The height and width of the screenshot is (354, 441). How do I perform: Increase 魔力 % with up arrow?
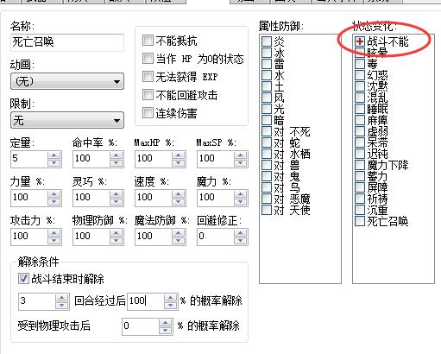(241, 194)
